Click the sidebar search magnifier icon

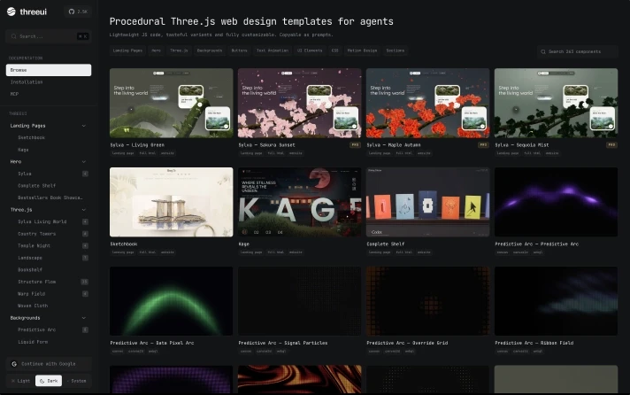13,36
